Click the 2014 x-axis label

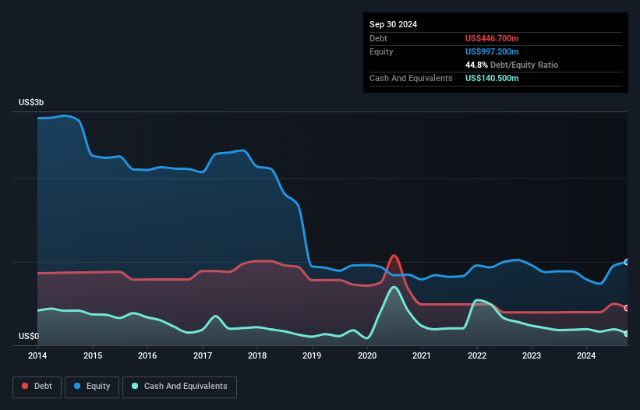click(x=37, y=355)
